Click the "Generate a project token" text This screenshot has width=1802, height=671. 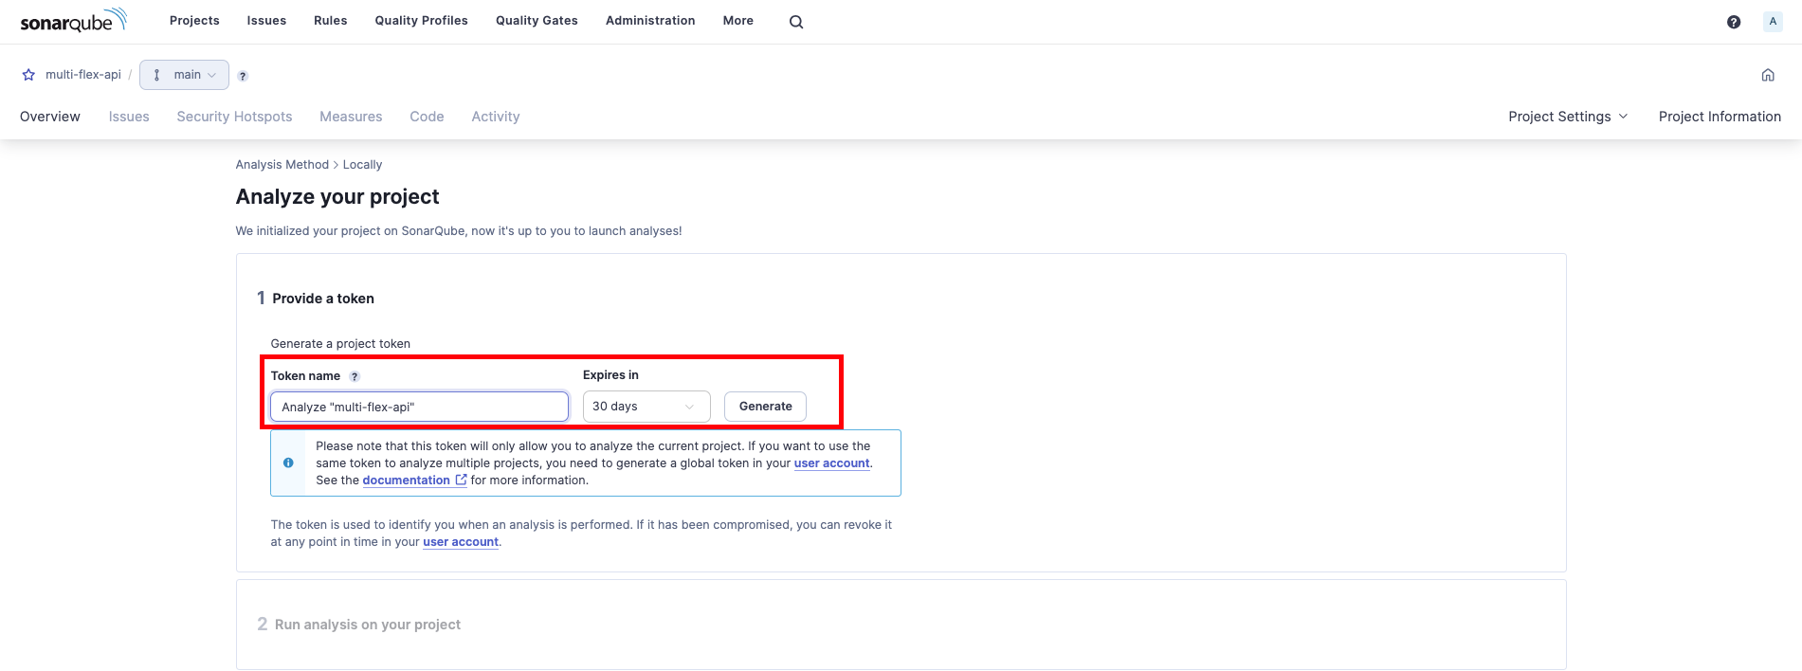click(x=340, y=344)
